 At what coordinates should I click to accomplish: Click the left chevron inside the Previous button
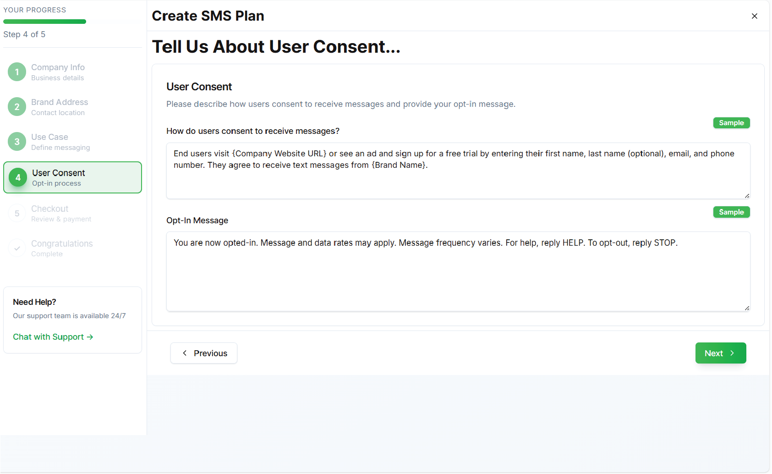coord(185,353)
